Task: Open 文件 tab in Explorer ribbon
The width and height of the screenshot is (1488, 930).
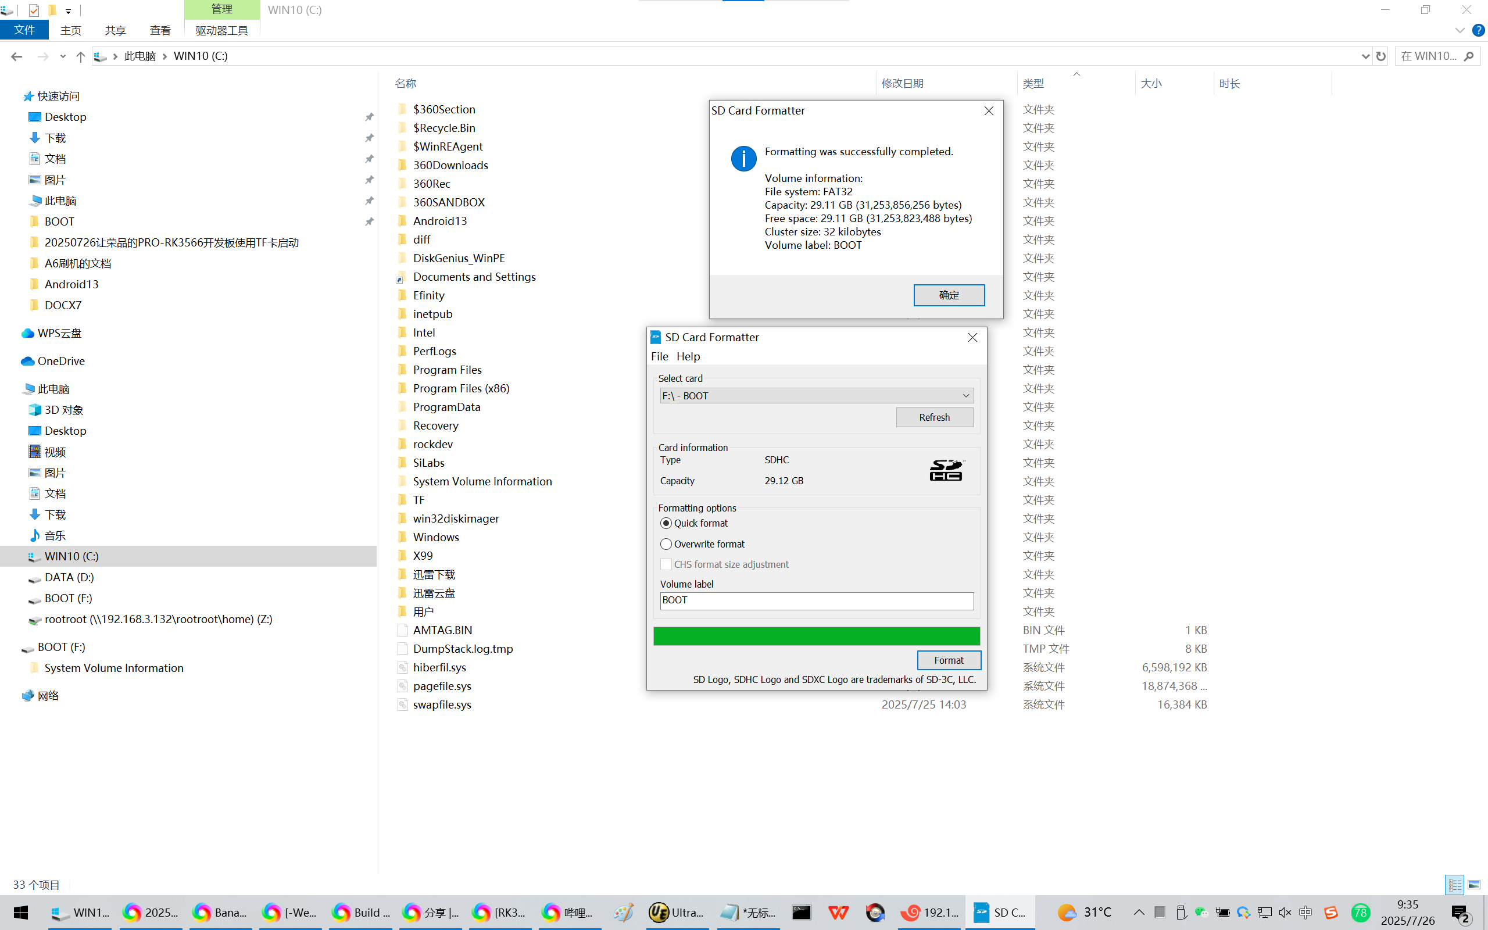Action: tap(24, 30)
